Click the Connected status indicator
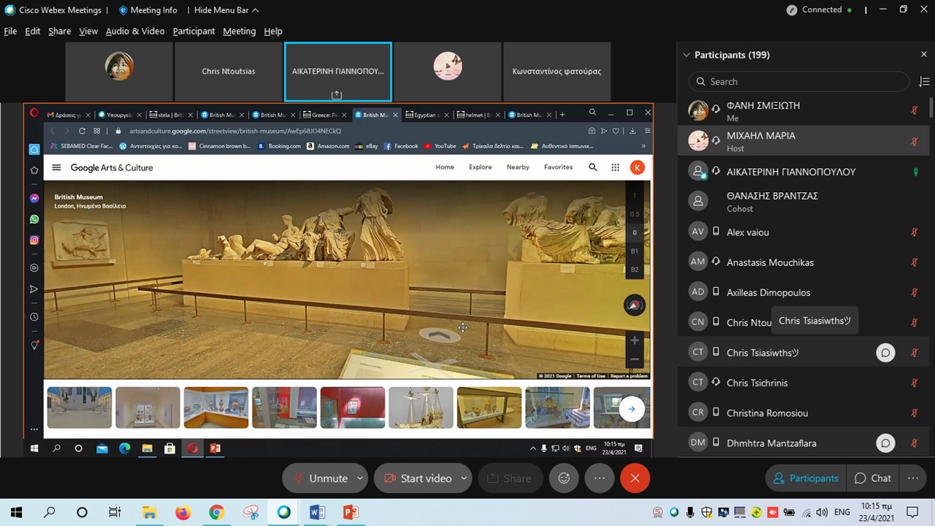This screenshot has height=526, width=935. coord(819,9)
